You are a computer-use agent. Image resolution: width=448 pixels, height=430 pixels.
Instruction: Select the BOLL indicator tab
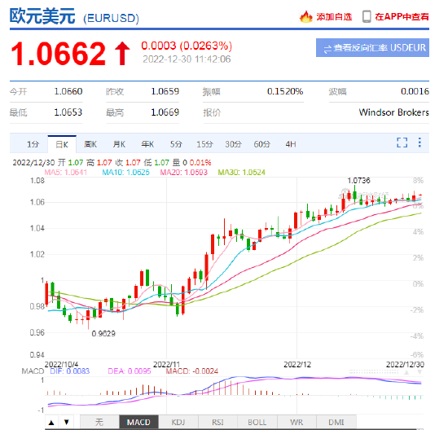257,423
